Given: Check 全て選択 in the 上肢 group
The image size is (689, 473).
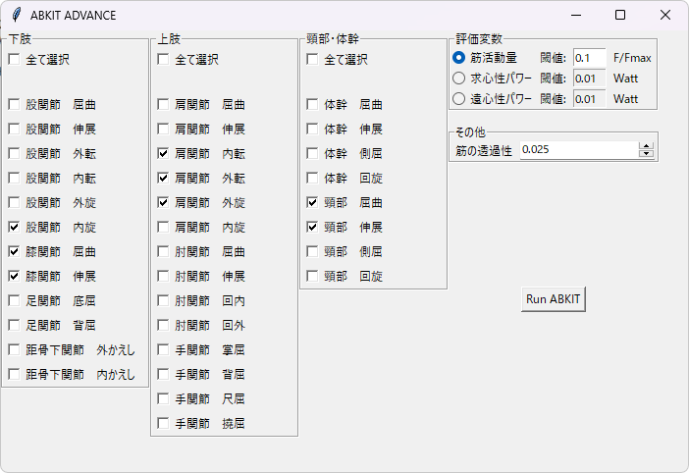Looking at the screenshot, I should point(163,59).
